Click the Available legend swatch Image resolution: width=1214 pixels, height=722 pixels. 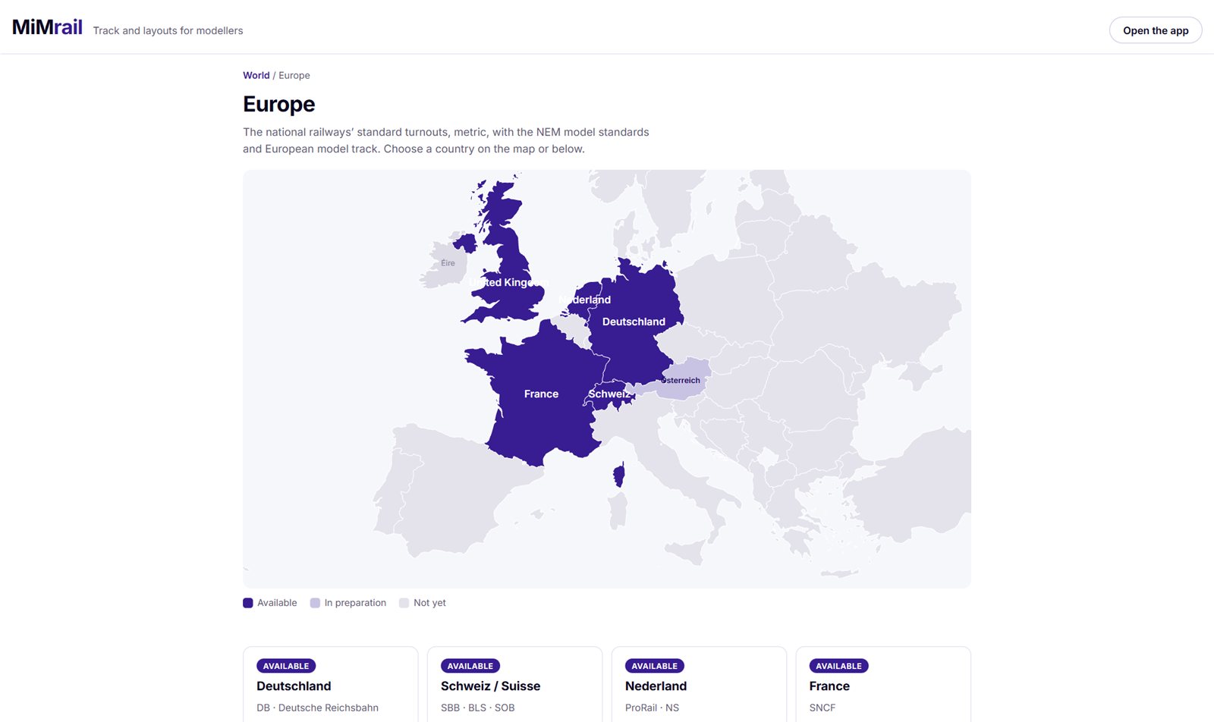pos(248,603)
